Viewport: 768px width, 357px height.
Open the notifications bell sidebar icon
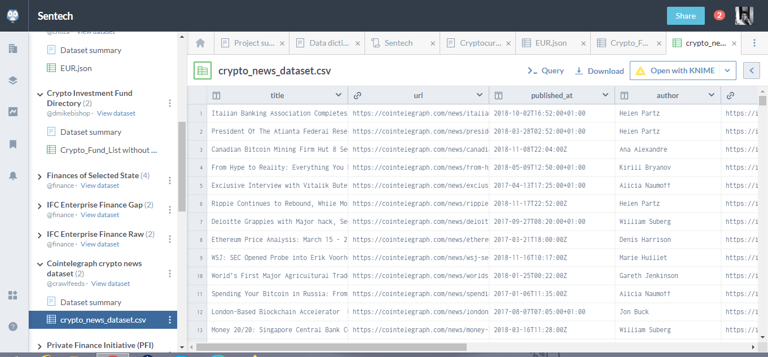[x=13, y=176]
